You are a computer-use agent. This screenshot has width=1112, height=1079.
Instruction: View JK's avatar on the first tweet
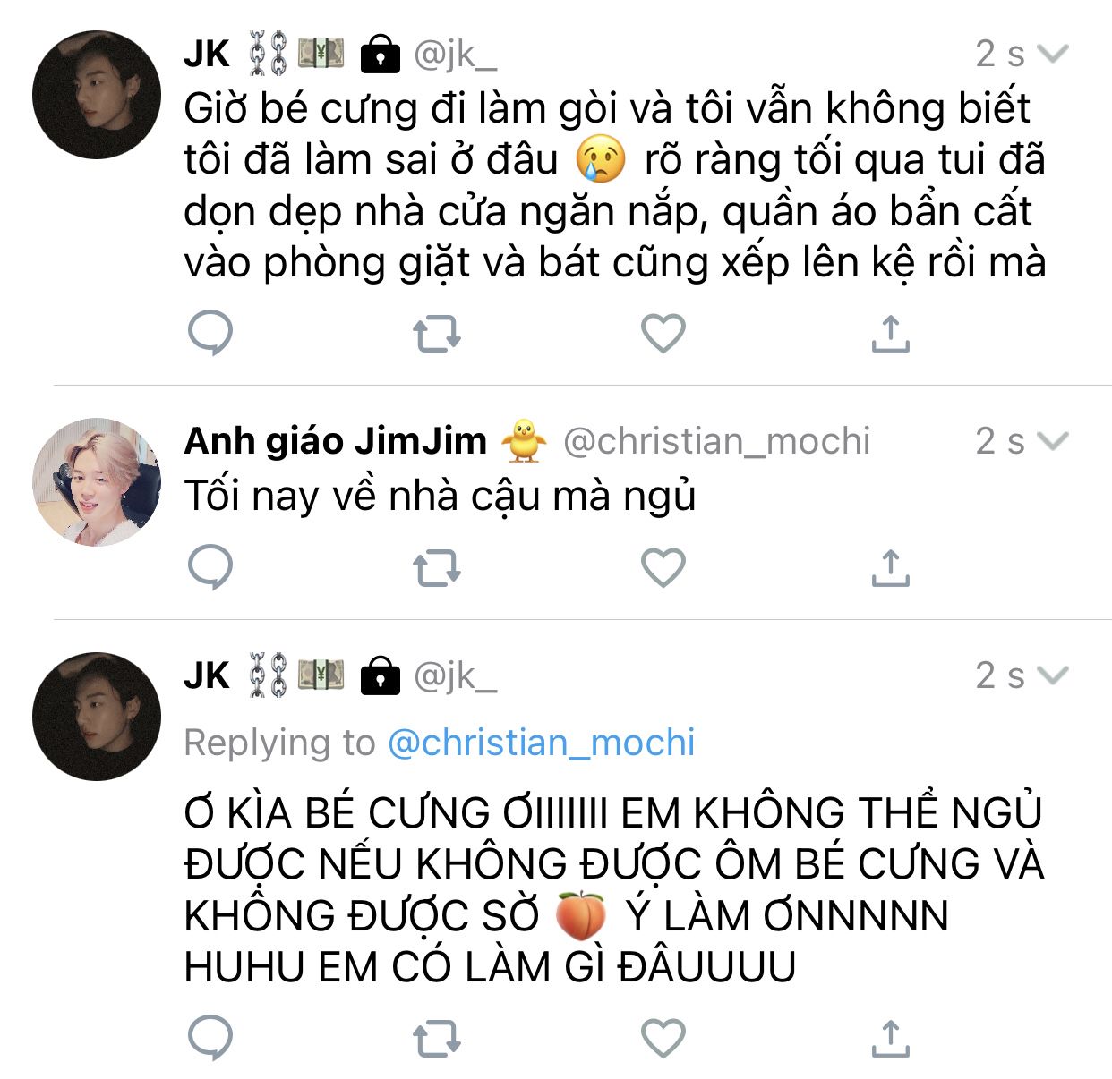tap(97, 95)
